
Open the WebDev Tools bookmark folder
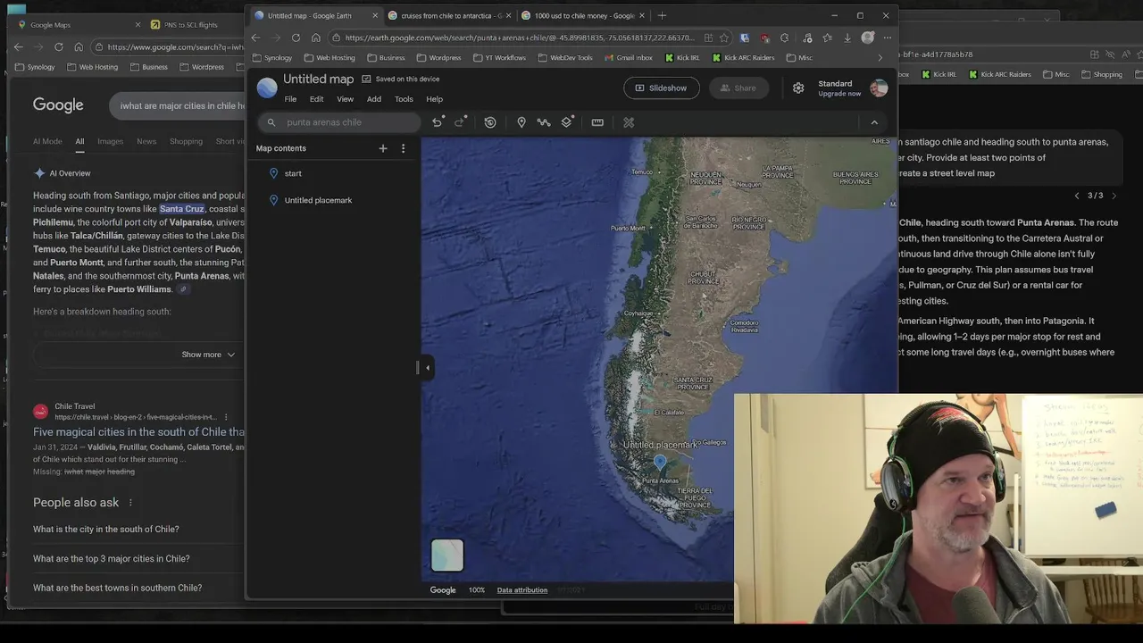point(564,57)
